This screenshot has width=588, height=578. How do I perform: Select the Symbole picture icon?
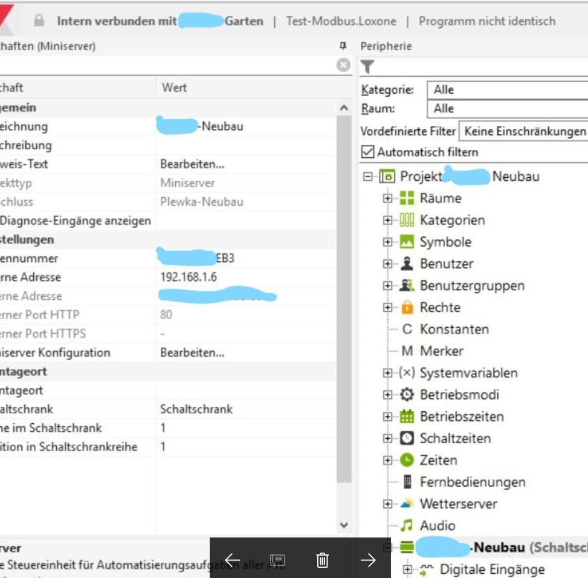(407, 242)
